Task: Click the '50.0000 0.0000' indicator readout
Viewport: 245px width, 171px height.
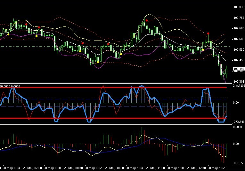Action: pyautogui.click(x=10, y=86)
